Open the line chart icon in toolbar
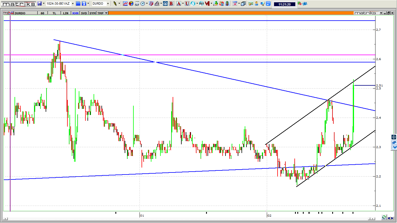The height and width of the screenshot is (223, 397). (x=125, y=3)
